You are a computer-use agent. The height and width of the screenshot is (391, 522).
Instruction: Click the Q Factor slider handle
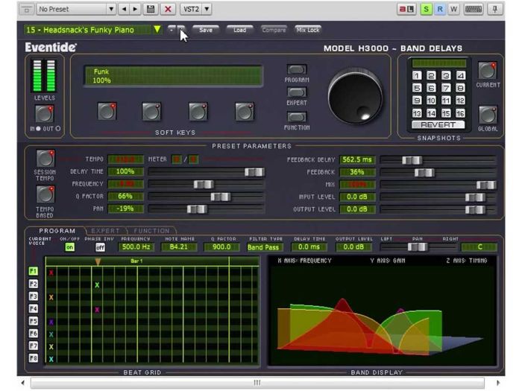click(x=221, y=197)
